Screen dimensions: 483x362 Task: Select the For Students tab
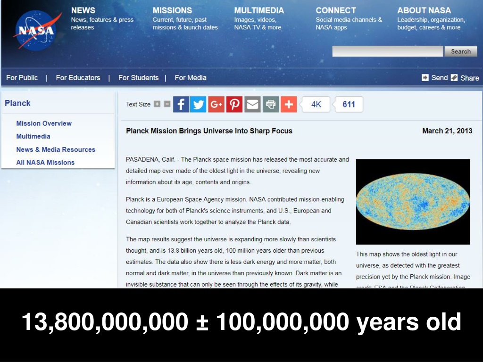(x=138, y=78)
